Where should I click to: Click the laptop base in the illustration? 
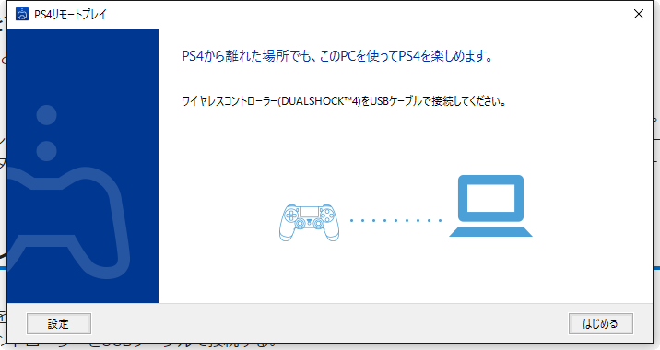[x=490, y=232]
